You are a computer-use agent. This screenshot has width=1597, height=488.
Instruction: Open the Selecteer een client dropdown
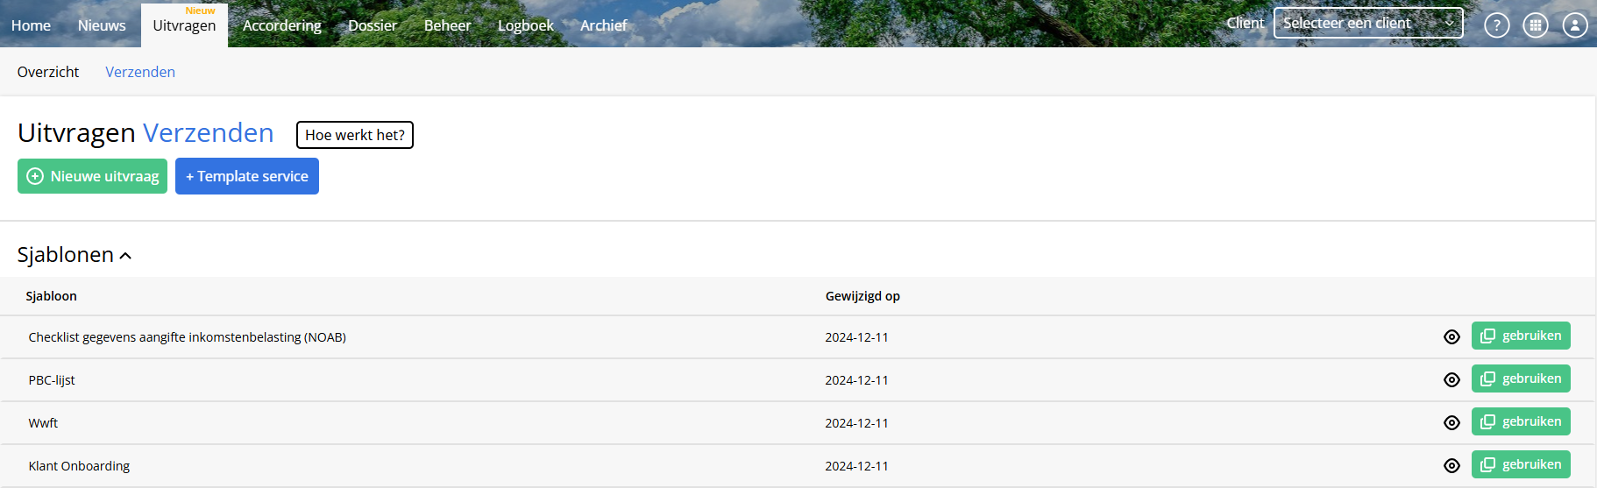point(1368,23)
